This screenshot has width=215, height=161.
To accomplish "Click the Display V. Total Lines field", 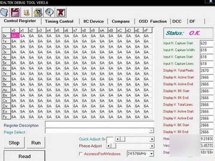I will [x=207, y=105].
